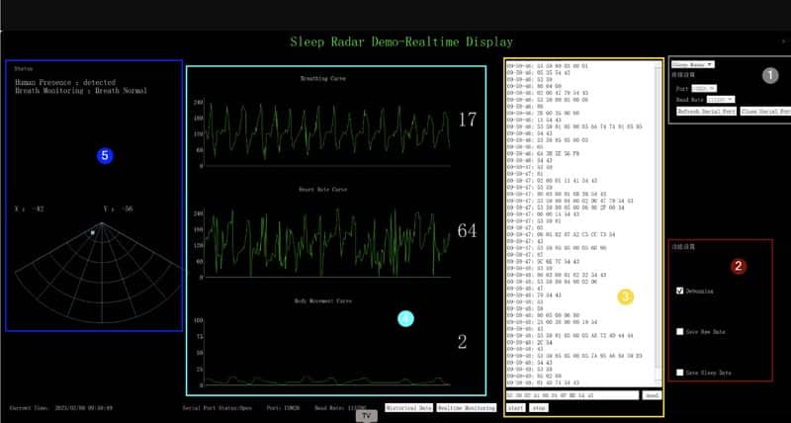791x423 pixels.
Task: Switch to Realtime Monitoring view
Action: click(x=467, y=406)
